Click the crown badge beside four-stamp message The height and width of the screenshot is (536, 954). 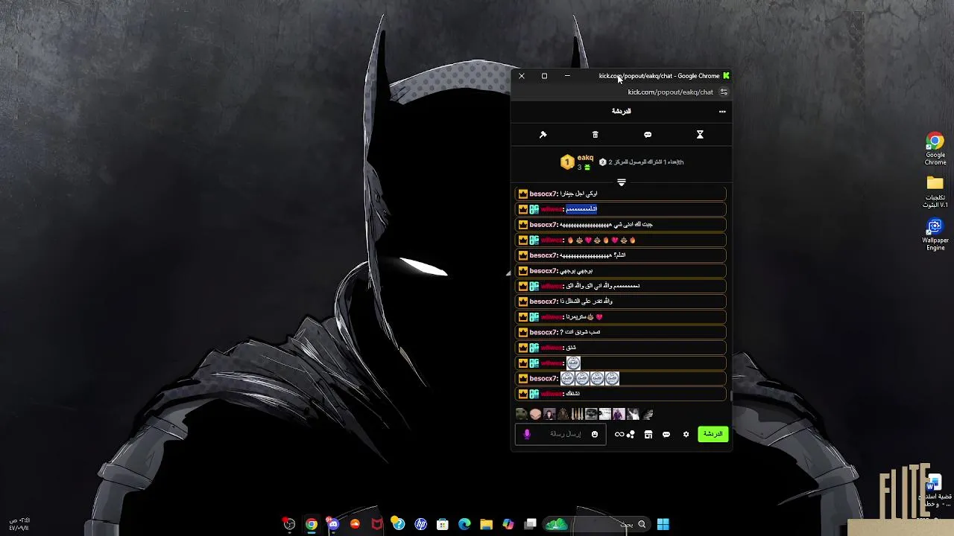[x=523, y=378]
